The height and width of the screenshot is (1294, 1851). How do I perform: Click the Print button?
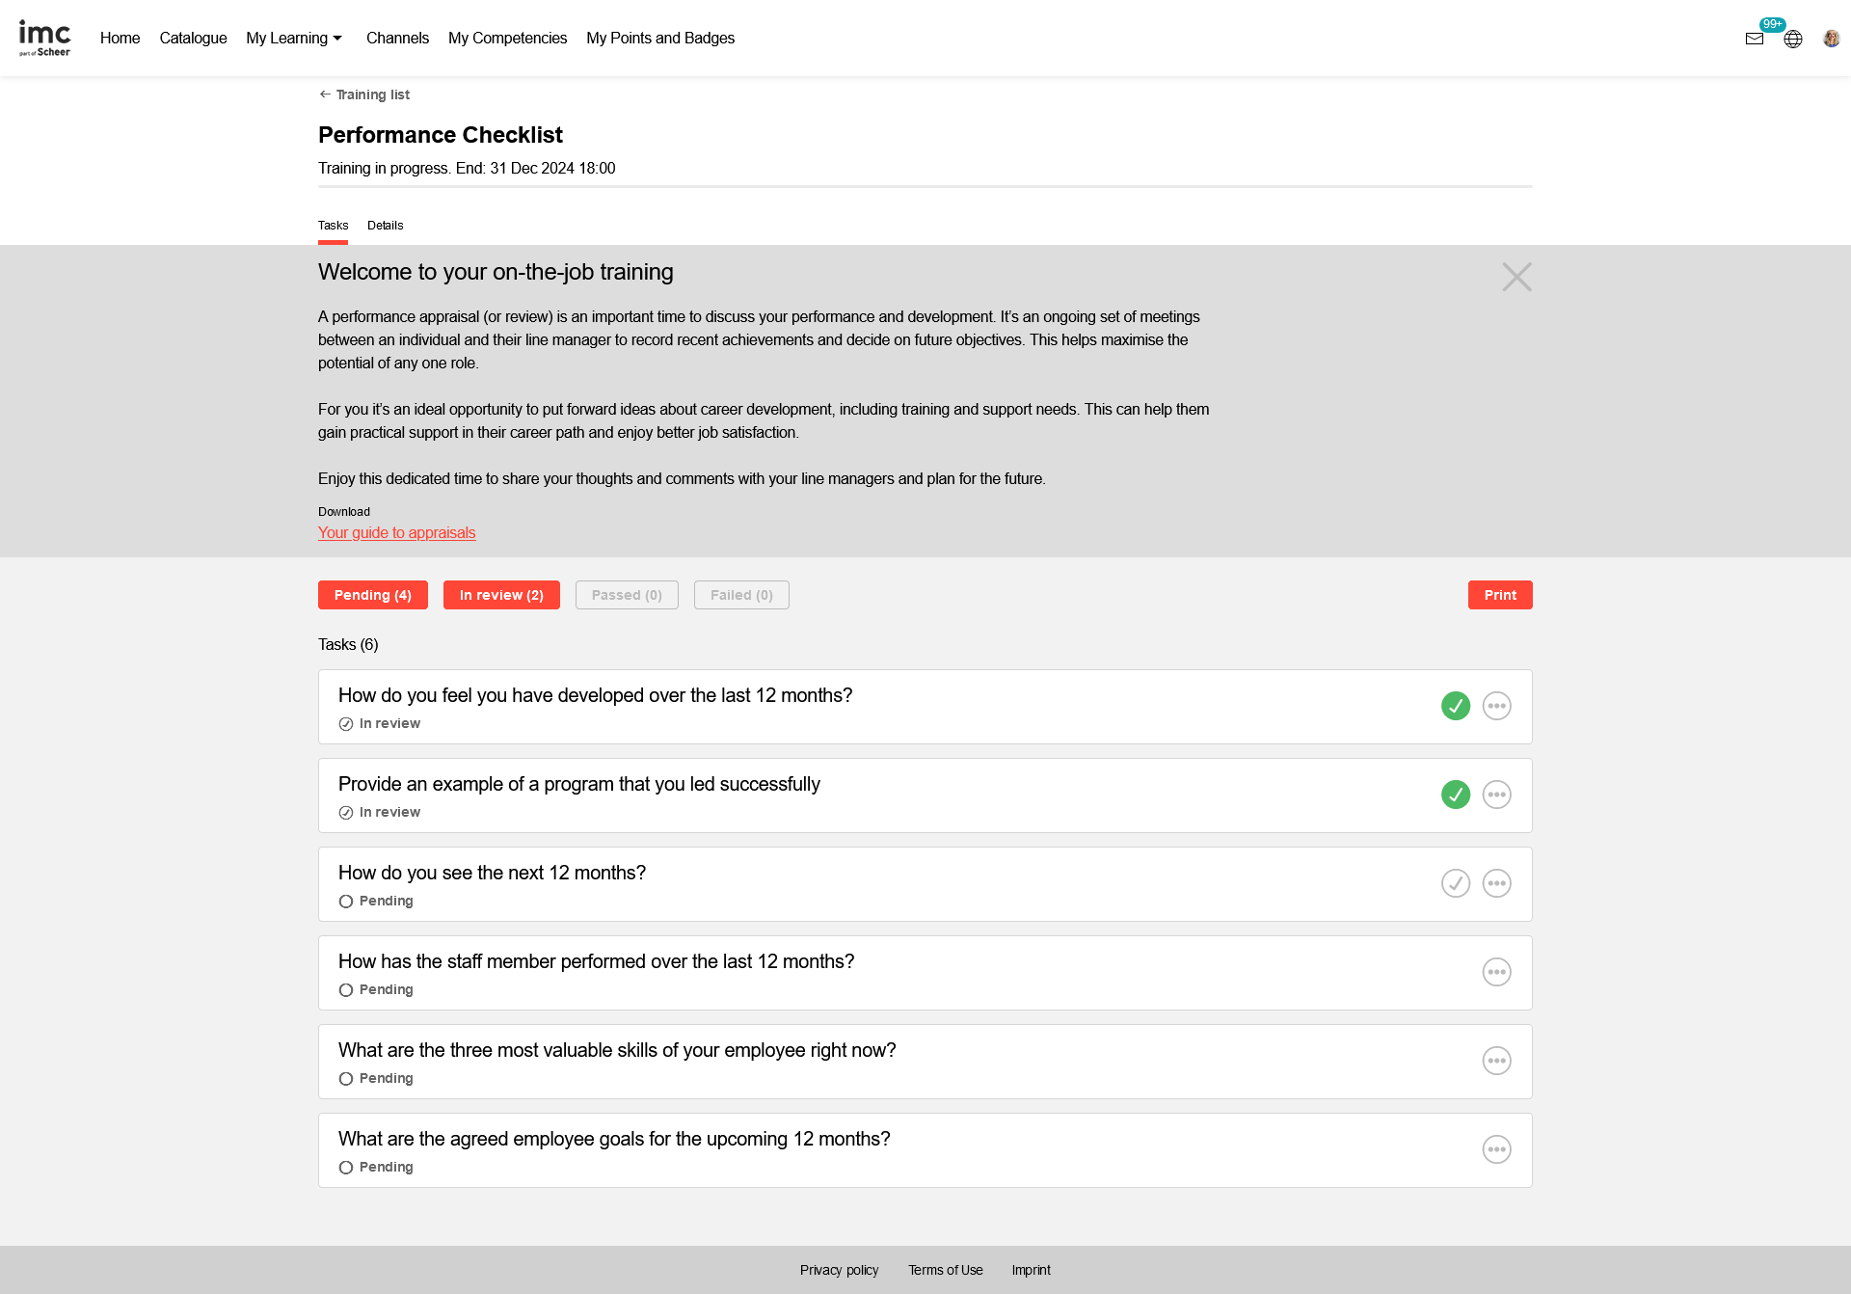pyautogui.click(x=1499, y=595)
